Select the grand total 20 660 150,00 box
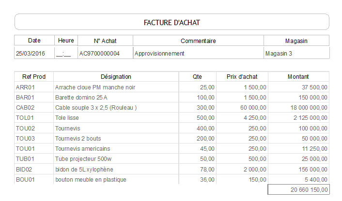342x201 pixels. coord(298,189)
